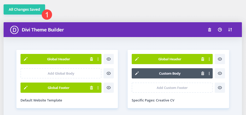Delete Creative CV template's Global Header
The image size is (246, 115).
(x=203, y=59)
